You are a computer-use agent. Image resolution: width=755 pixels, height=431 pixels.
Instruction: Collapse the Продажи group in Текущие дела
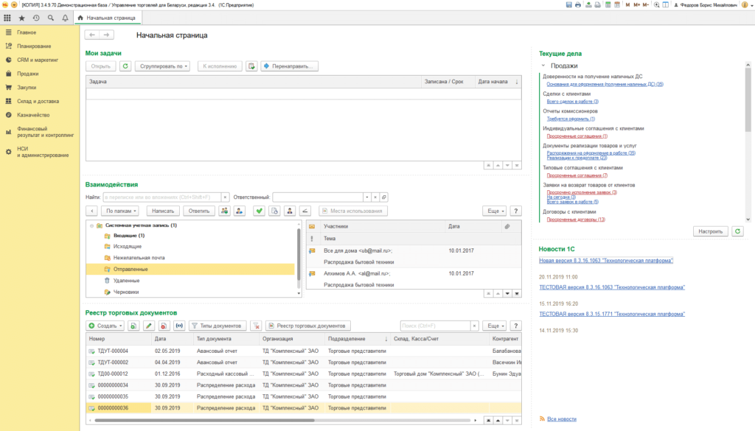click(x=543, y=66)
